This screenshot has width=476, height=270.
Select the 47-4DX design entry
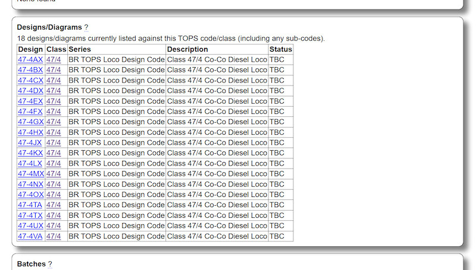click(x=30, y=91)
